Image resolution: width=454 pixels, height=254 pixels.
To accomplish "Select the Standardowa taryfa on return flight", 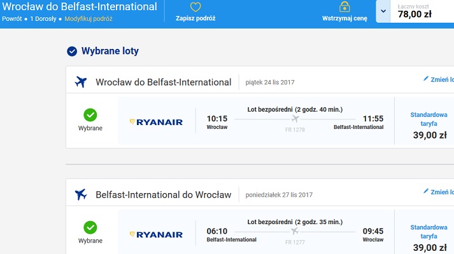I will [x=429, y=232].
